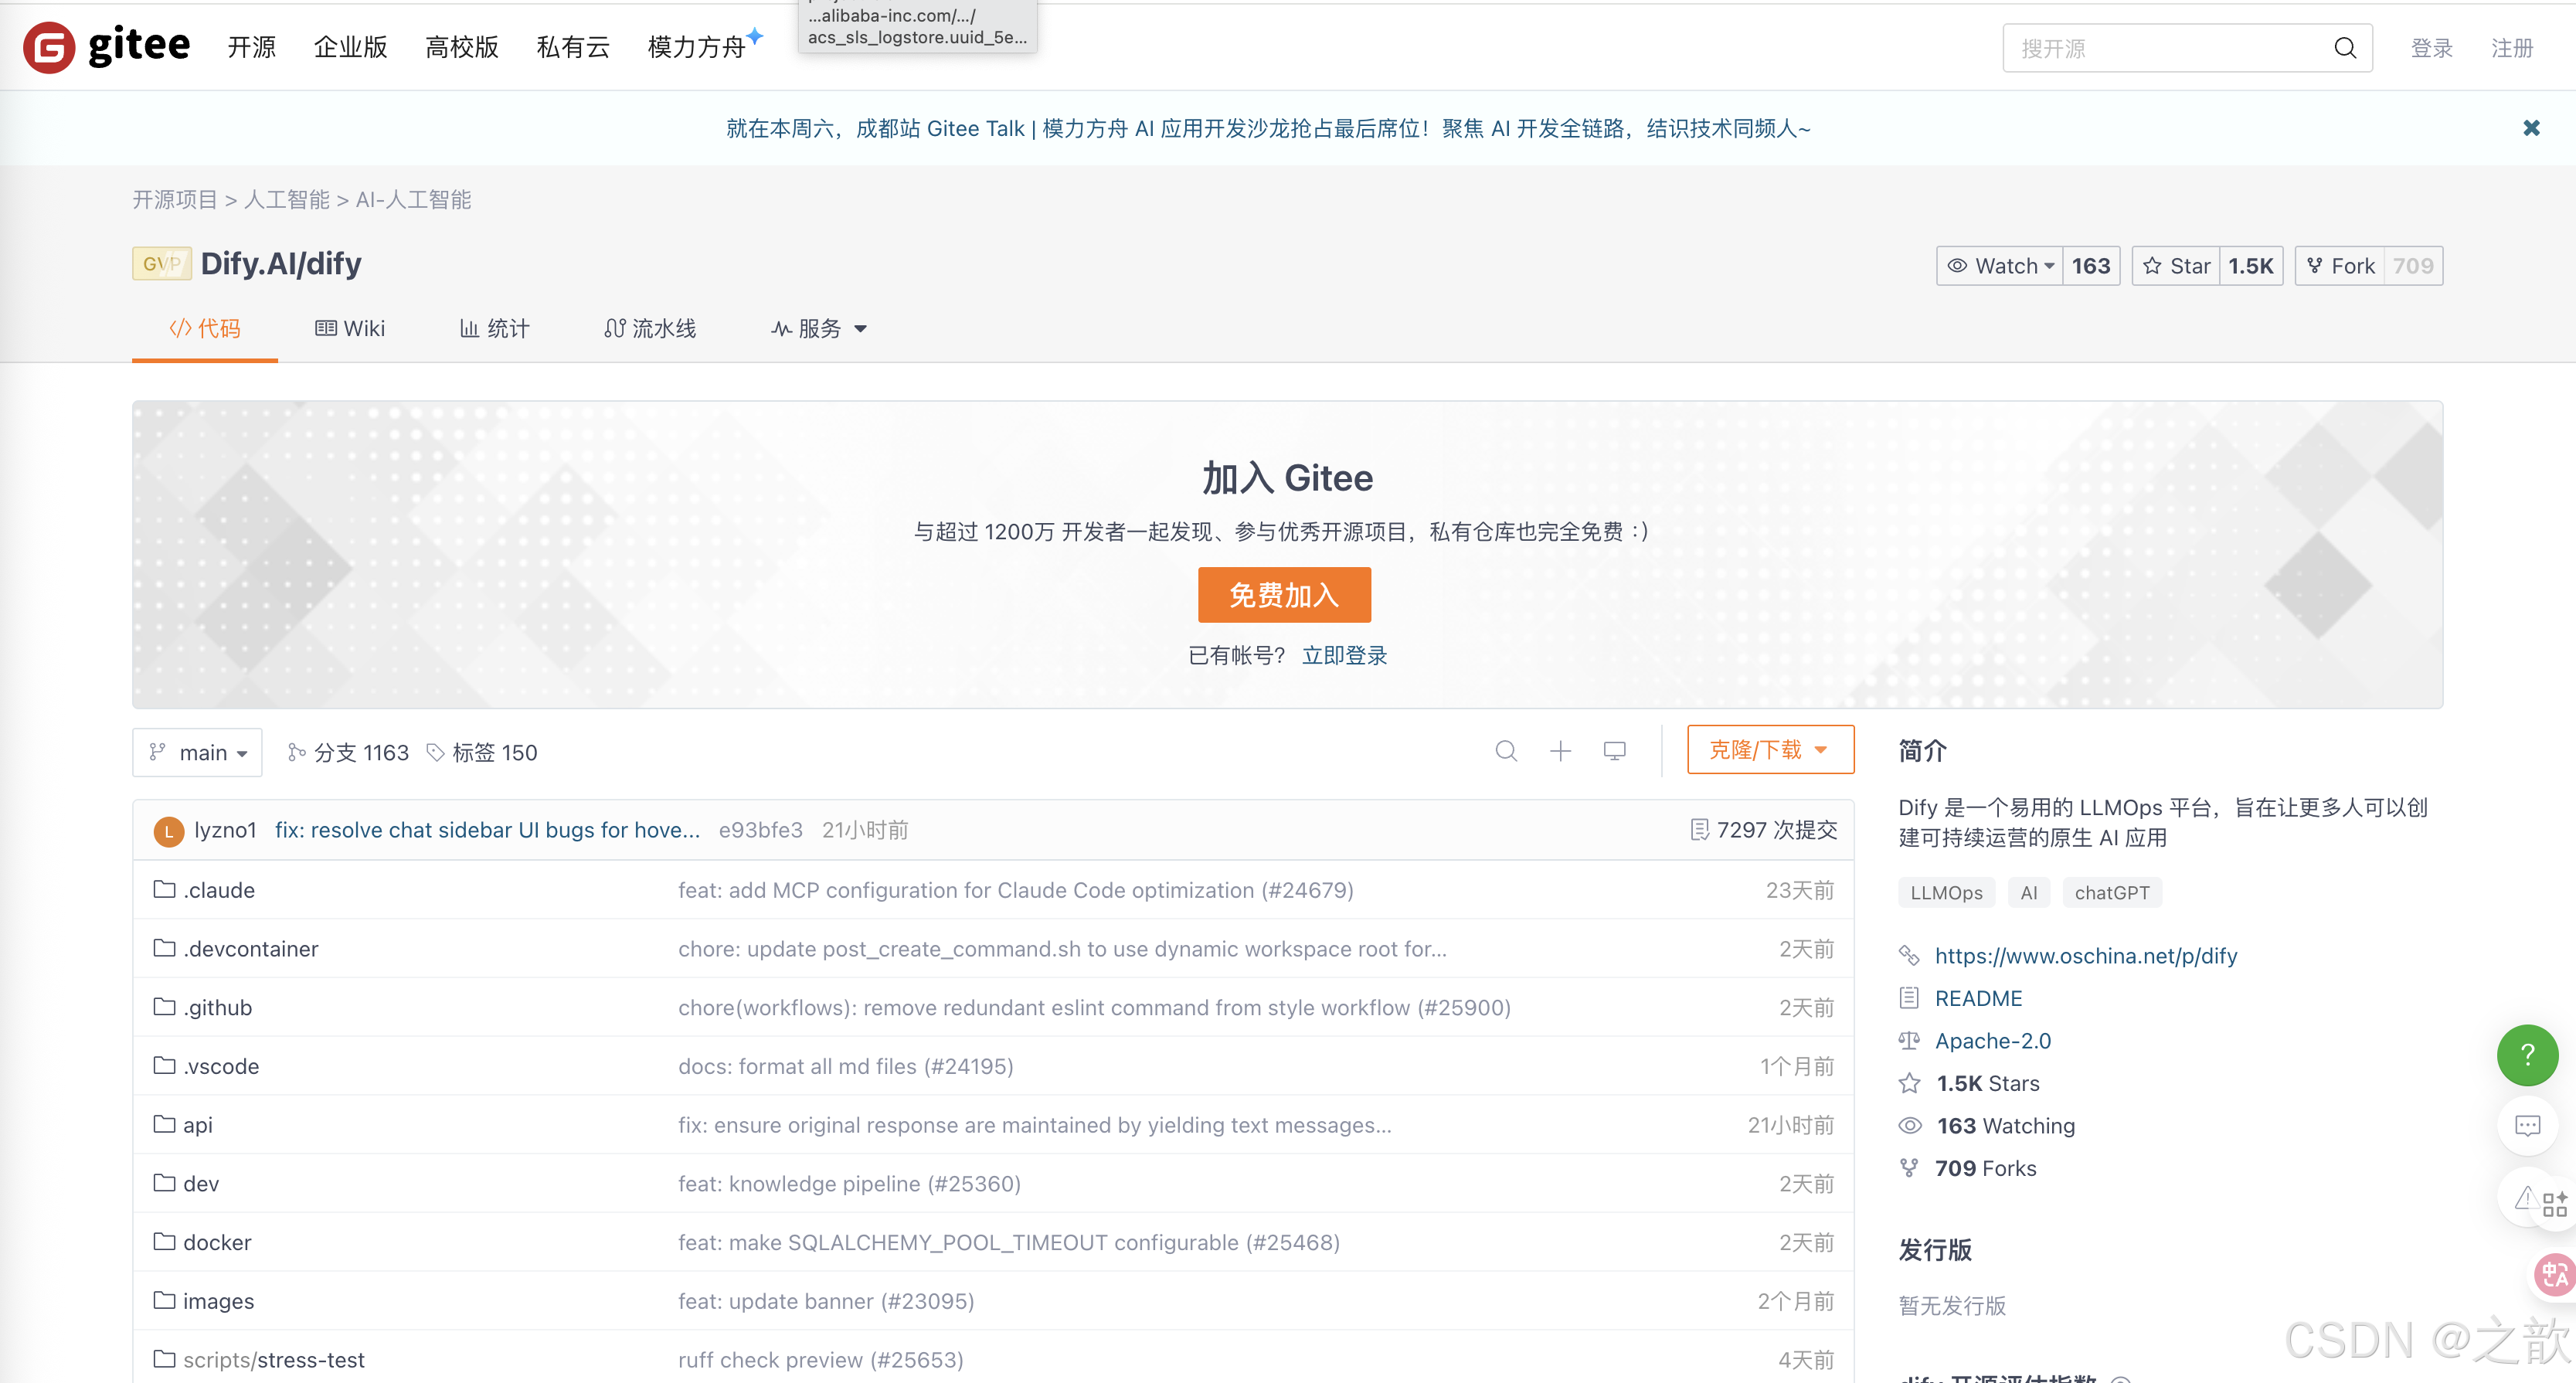Click the .claude folder icon
This screenshot has height=1383, width=2576.
point(164,889)
